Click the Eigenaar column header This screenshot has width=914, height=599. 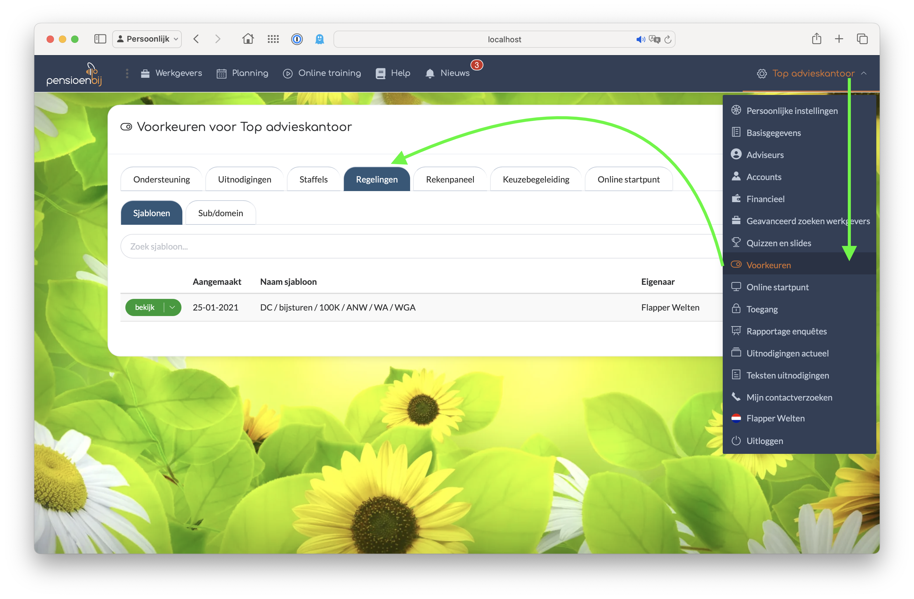pos(658,282)
